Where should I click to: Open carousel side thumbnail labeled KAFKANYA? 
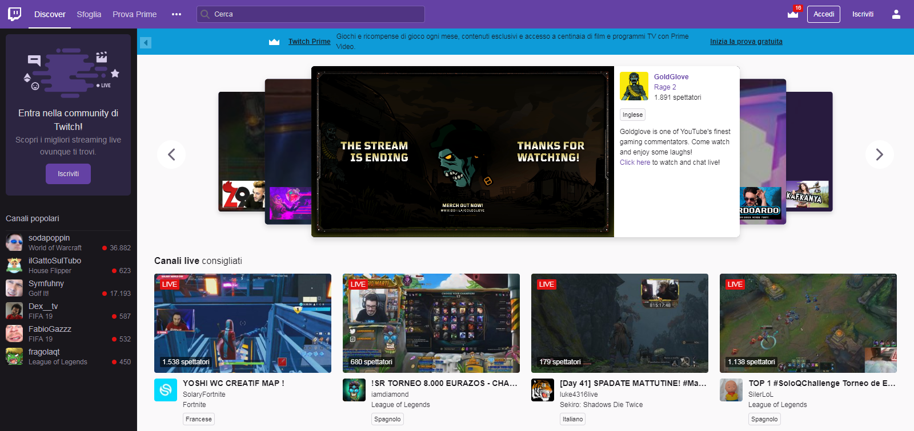coord(809,152)
